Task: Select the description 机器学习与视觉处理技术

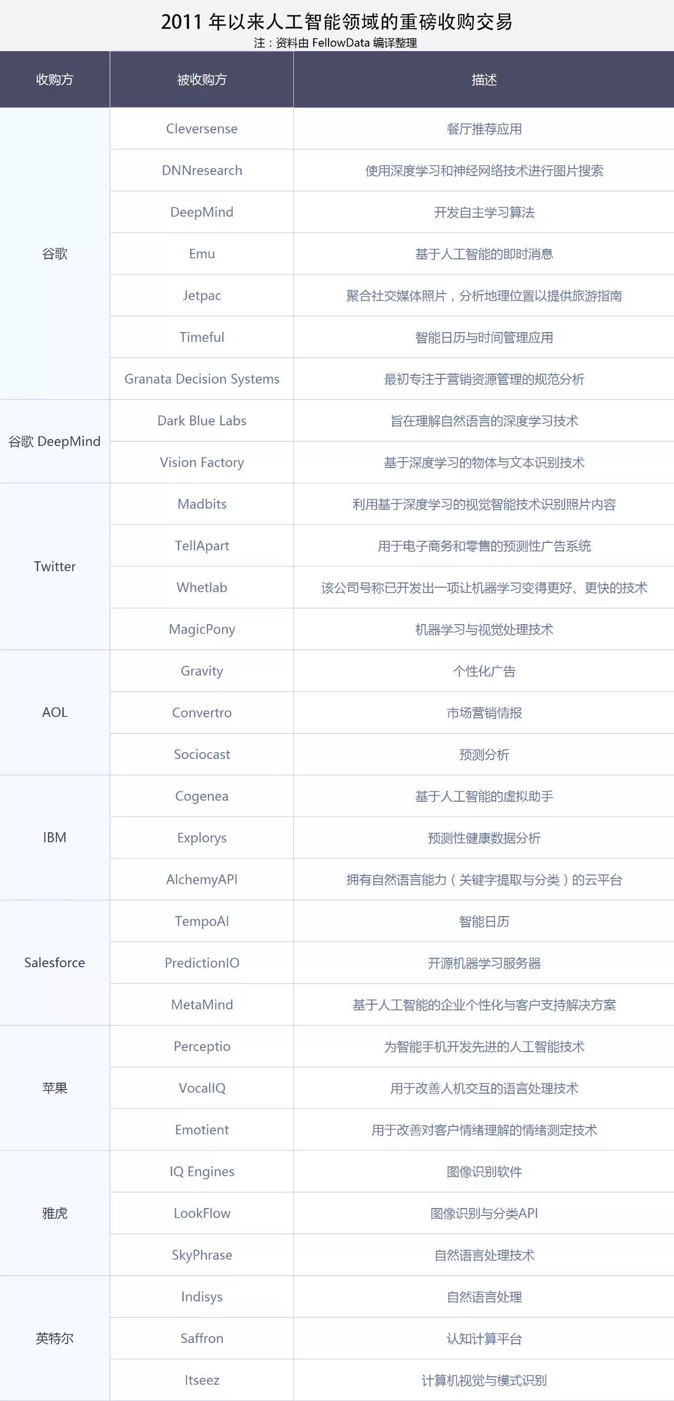Action: [x=484, y=629]
